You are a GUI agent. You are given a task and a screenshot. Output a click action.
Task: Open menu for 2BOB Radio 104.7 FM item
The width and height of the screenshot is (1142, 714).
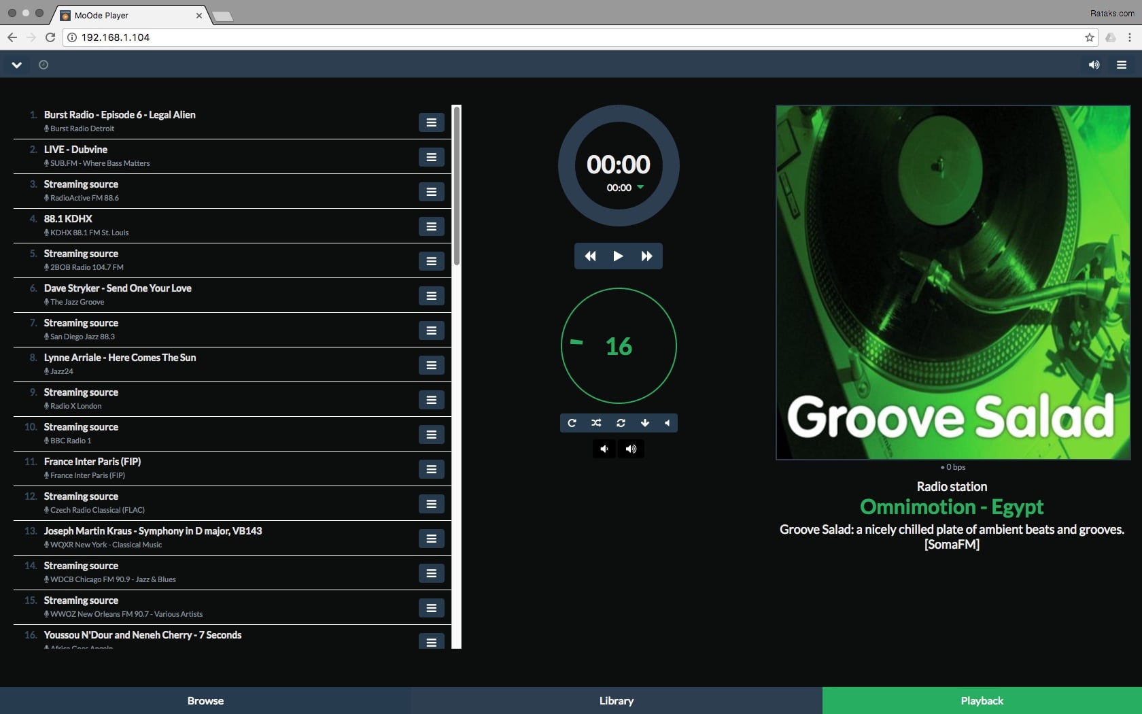tap(431, 261)
